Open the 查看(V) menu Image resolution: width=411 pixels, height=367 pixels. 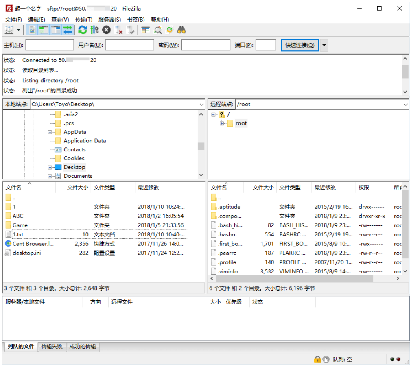click(x=60, y=20)
